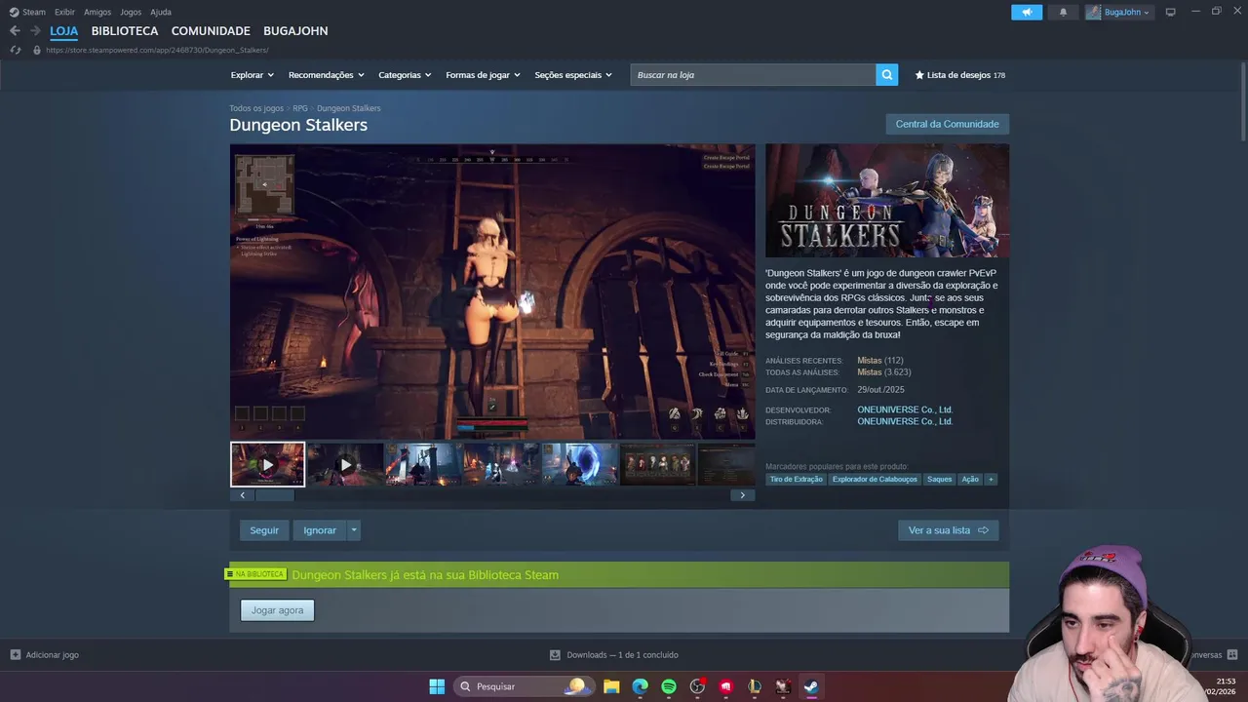Open Spotify from taskbar
Image resolution: width=1248 pixels, height=702 pixels.
[x=669, y=686]
